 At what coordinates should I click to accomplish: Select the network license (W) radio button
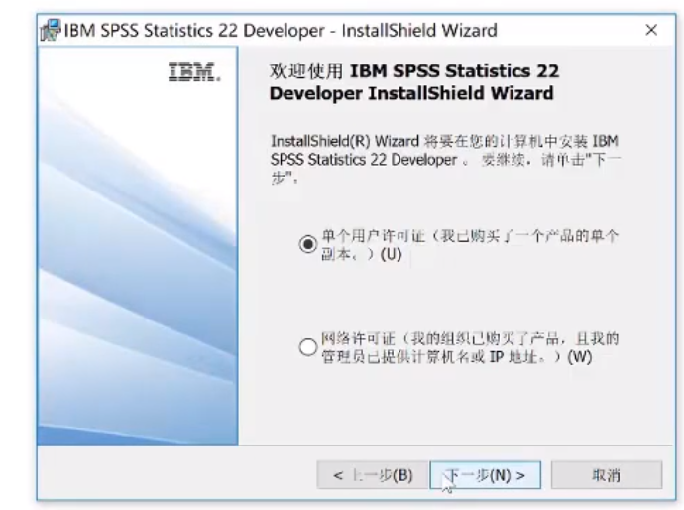pos(308,347)
